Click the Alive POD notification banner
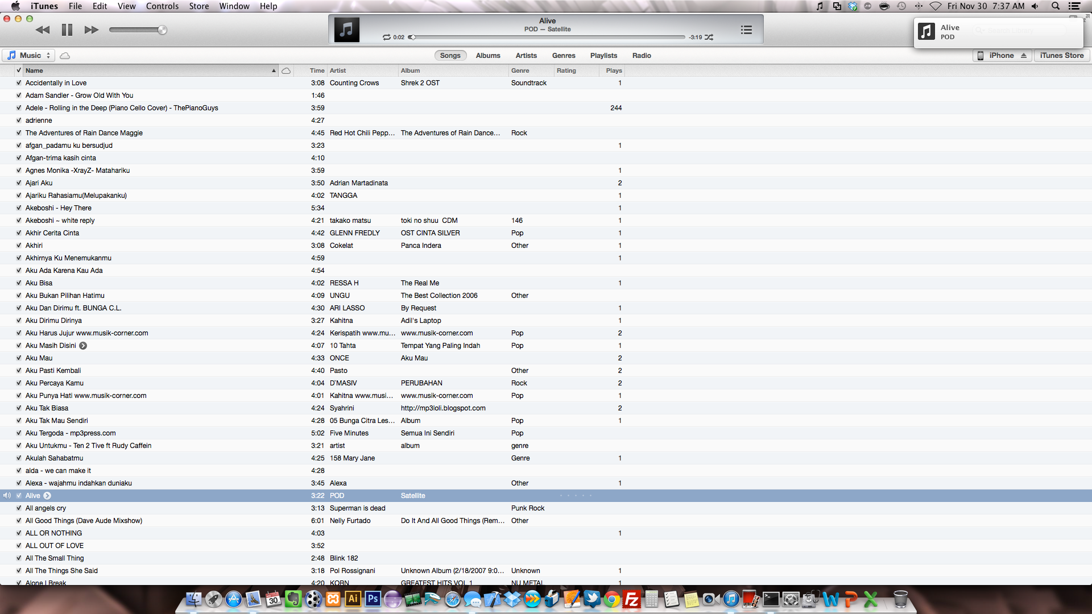This screenshot has width=1092, height=614. [998, 32]
